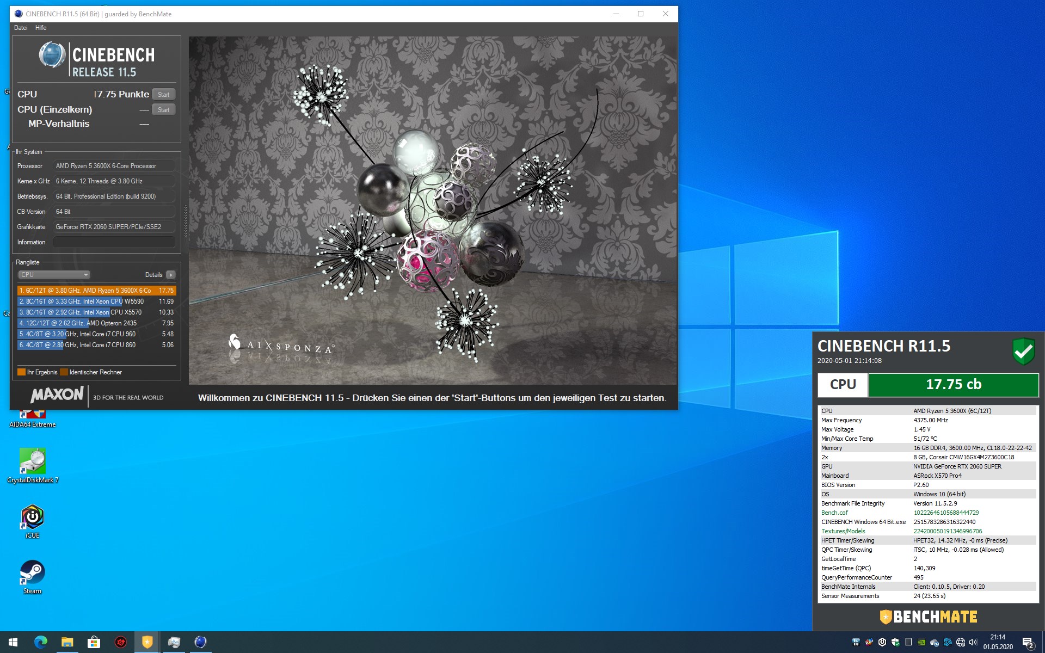1045x653 pixels.
Task: Select the Intel Xeon CPU X5570 ranking row
Action: coord(96,312)
